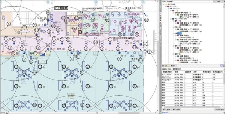Click the table's horizontal scrollbar

click(x=192, y=107)
